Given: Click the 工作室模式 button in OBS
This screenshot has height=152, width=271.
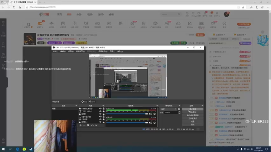Looking at the screenshot, I should tap(193, 119).
